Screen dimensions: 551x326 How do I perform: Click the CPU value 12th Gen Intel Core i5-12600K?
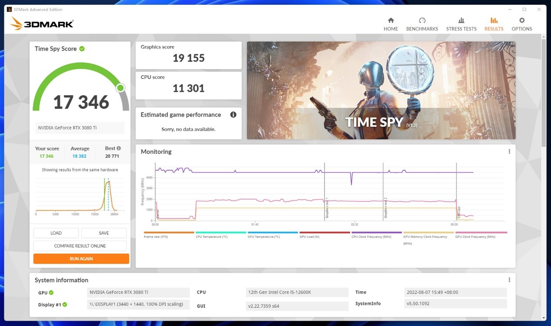tap(297, 293)
